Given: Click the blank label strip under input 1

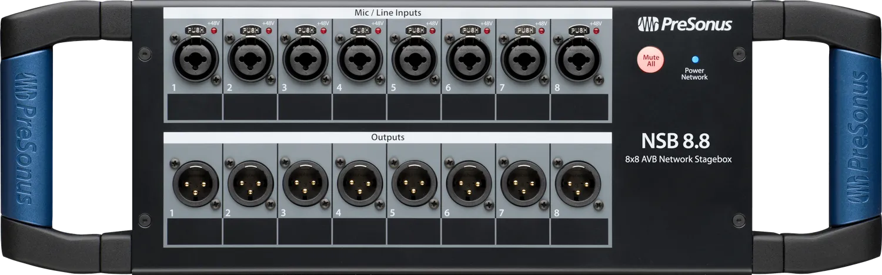Looking at the screenshot, I should 193,107.
